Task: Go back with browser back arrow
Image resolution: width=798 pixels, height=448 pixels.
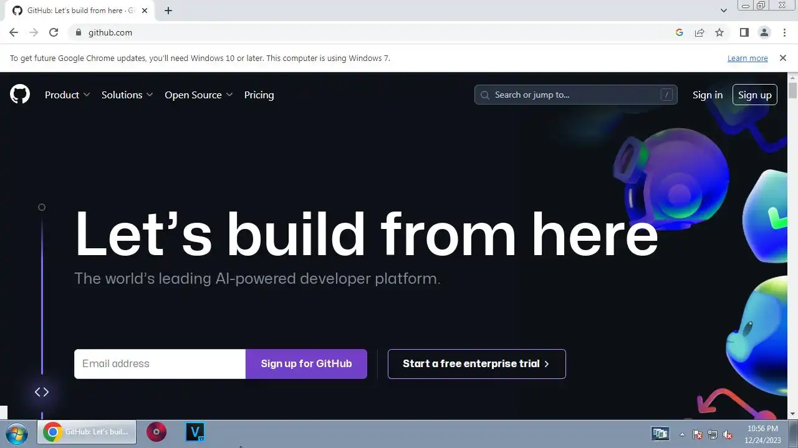Action: pos(14,32)
